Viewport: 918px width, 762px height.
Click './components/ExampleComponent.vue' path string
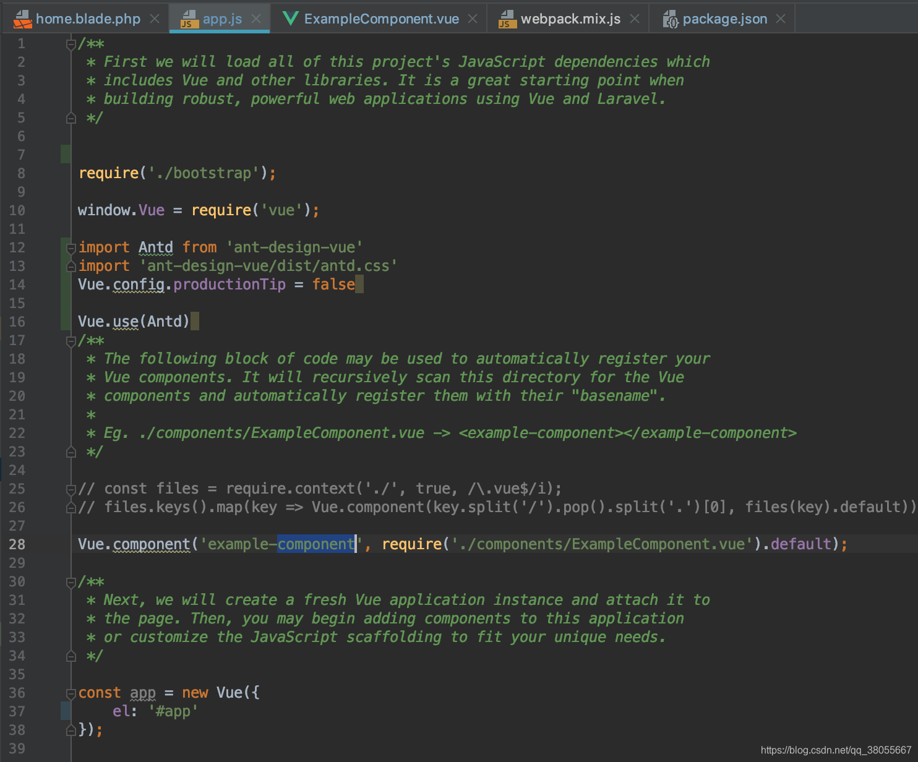coord(602,544)
